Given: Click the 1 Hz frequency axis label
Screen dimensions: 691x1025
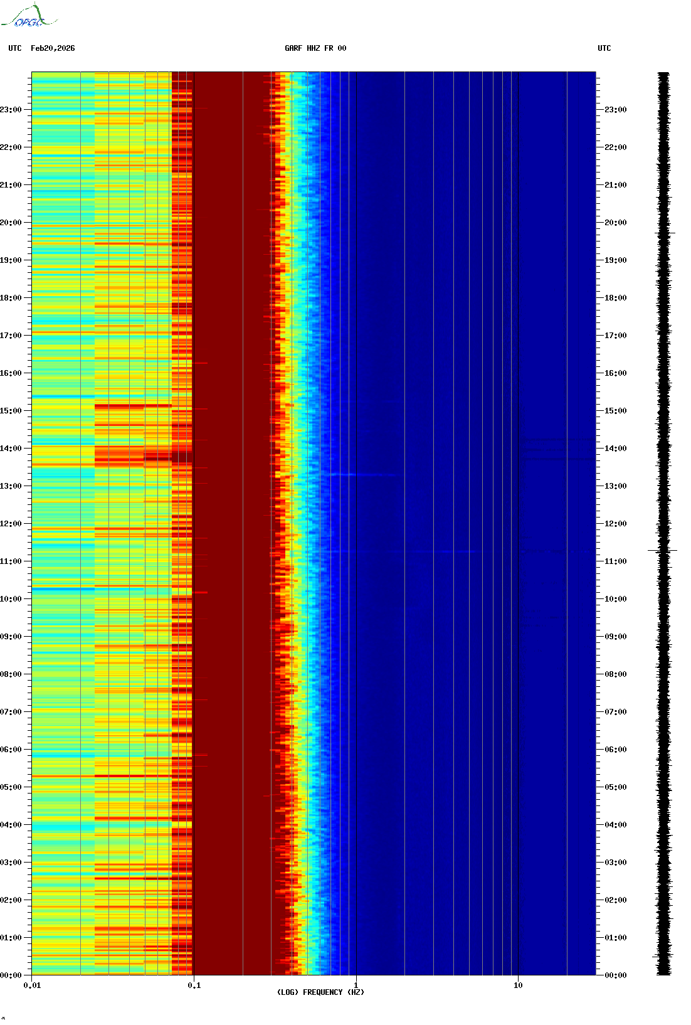Looking at the screenshot, I should (x=356, y=985).
